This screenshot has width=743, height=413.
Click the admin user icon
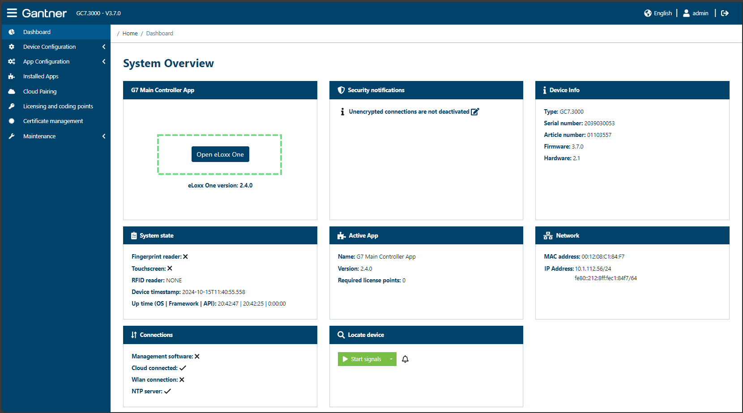coord(686,13)
